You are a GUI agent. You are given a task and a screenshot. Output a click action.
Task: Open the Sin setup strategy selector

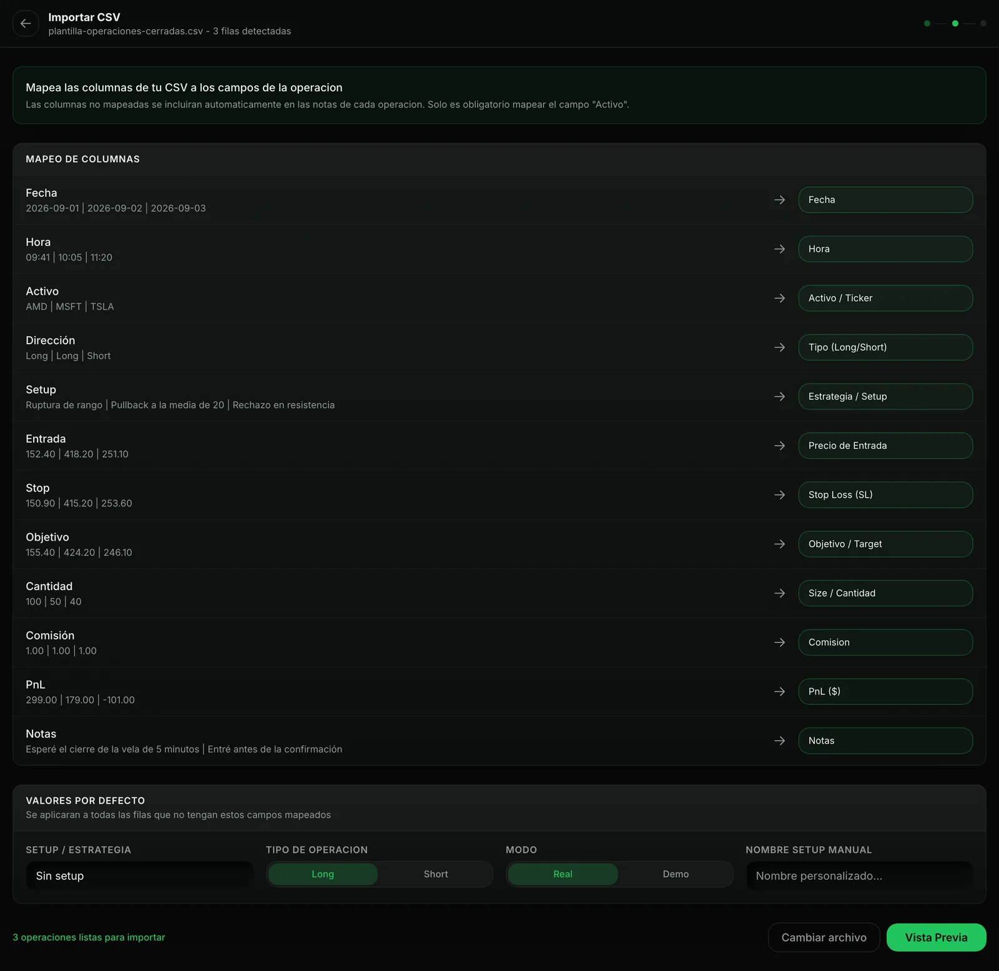[139, 875]
